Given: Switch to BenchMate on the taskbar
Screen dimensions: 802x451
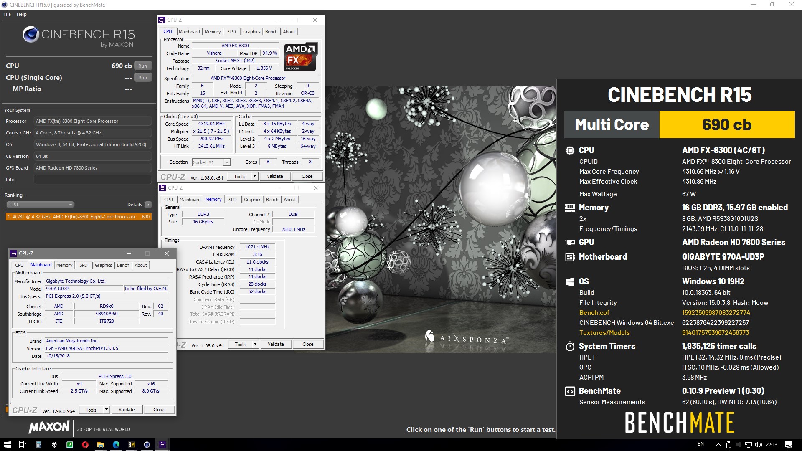Looking at the screenshot, I should (x=132, y=445).
